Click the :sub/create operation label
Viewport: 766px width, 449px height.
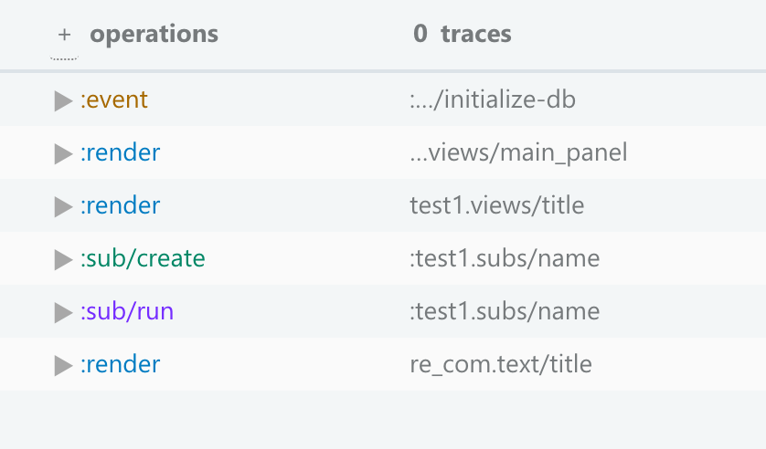143,258
